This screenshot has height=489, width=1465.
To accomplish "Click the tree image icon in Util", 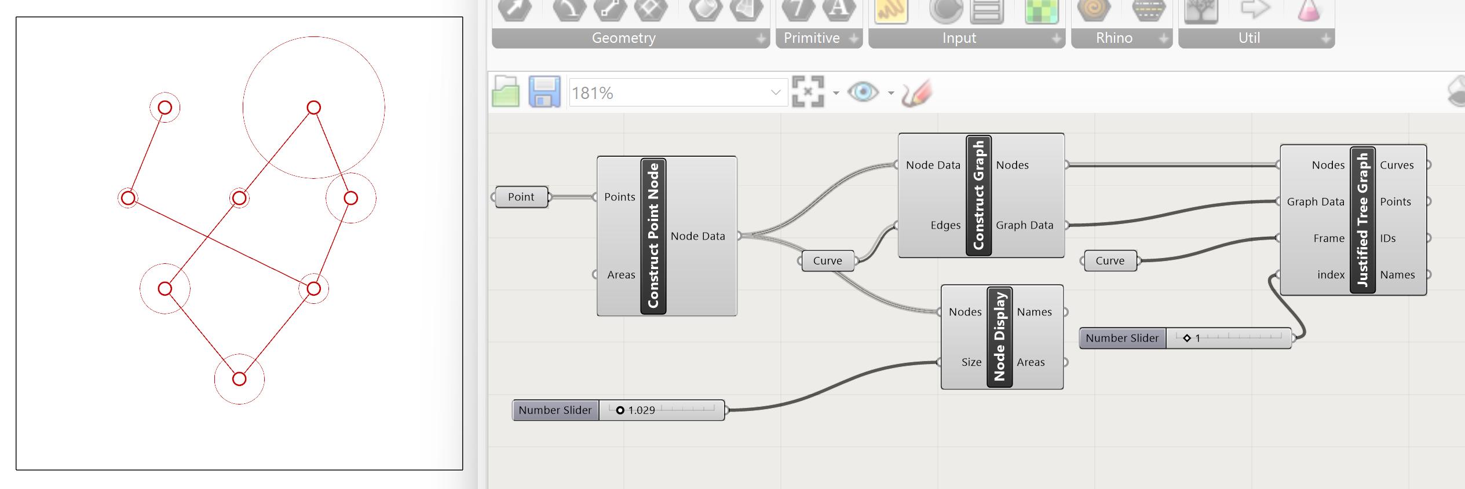I will pyautogui.click(x=1201, y=10).
